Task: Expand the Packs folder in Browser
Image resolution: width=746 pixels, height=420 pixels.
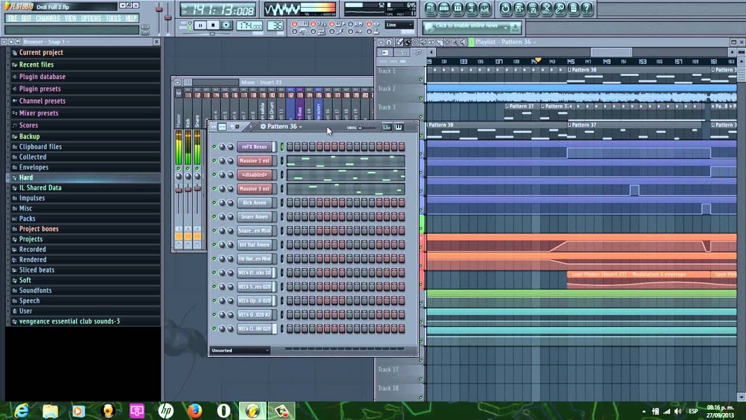Action: click(x=27, y=219)
